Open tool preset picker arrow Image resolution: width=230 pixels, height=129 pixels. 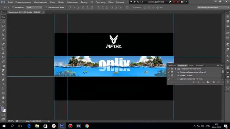[9, 7]
